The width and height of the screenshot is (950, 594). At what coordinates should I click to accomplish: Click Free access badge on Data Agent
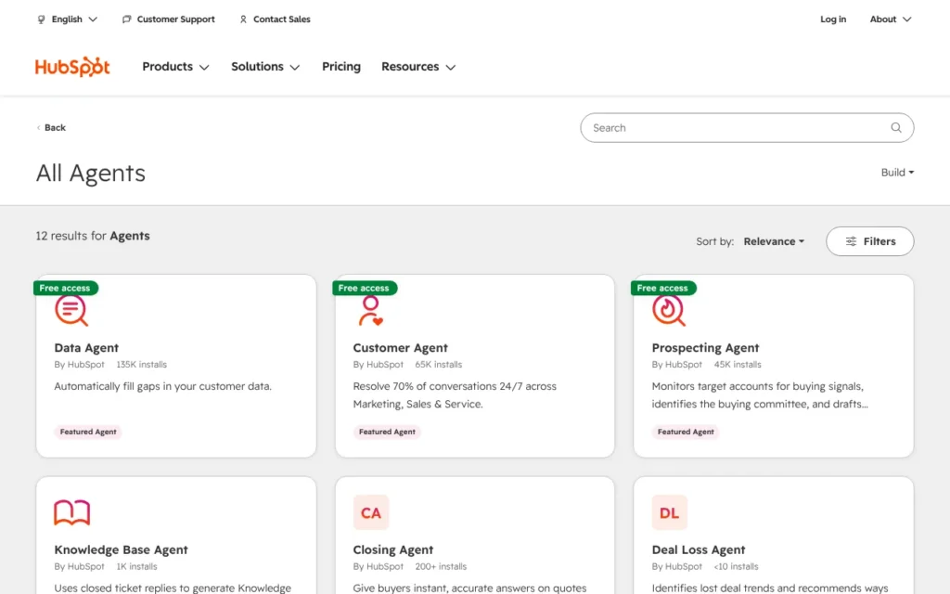click(x=66, y=288)
